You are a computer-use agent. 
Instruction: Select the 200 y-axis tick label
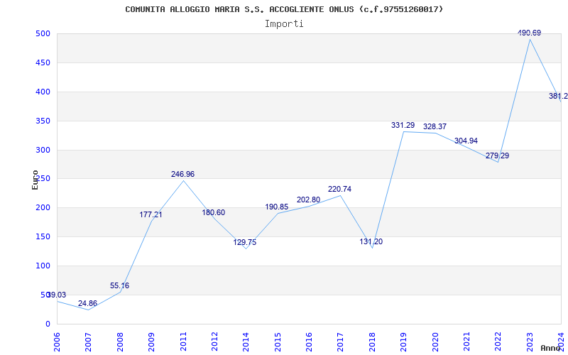click(x=43, y=208)
